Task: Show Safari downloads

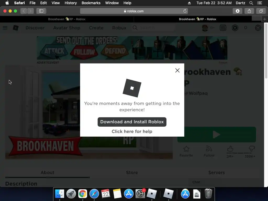Action: pos(237,11)
